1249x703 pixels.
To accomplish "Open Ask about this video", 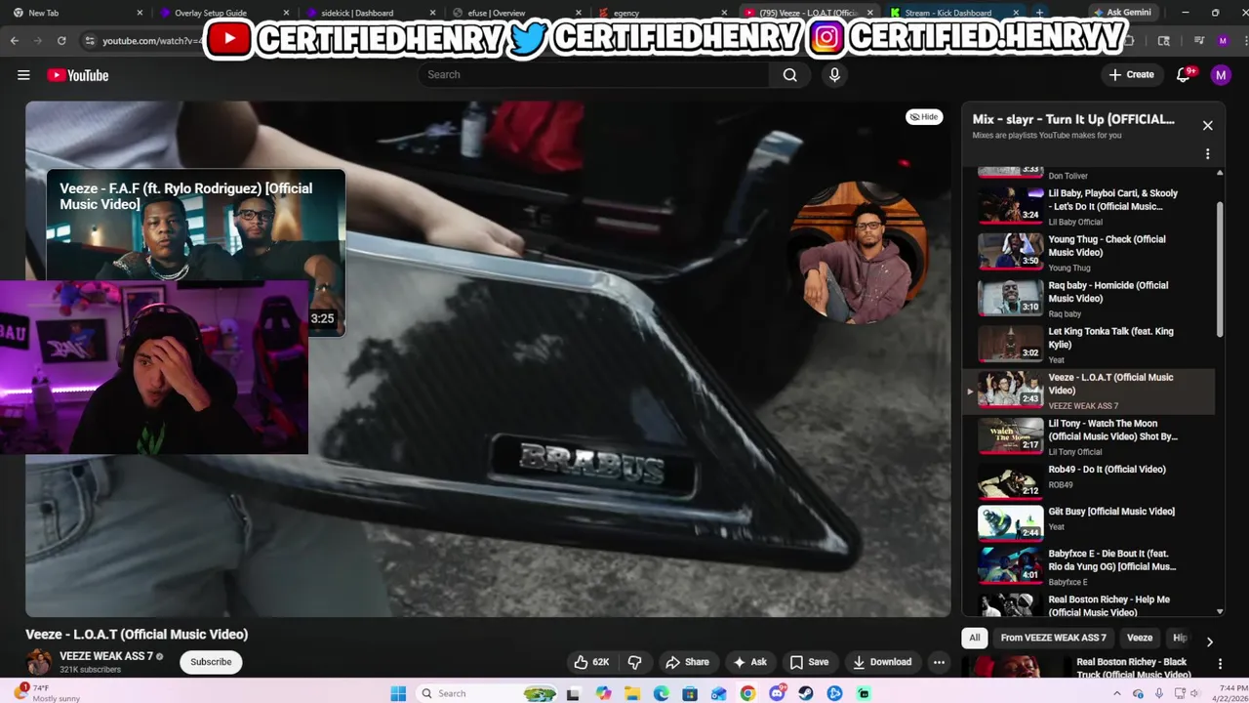I will [749, 662].
